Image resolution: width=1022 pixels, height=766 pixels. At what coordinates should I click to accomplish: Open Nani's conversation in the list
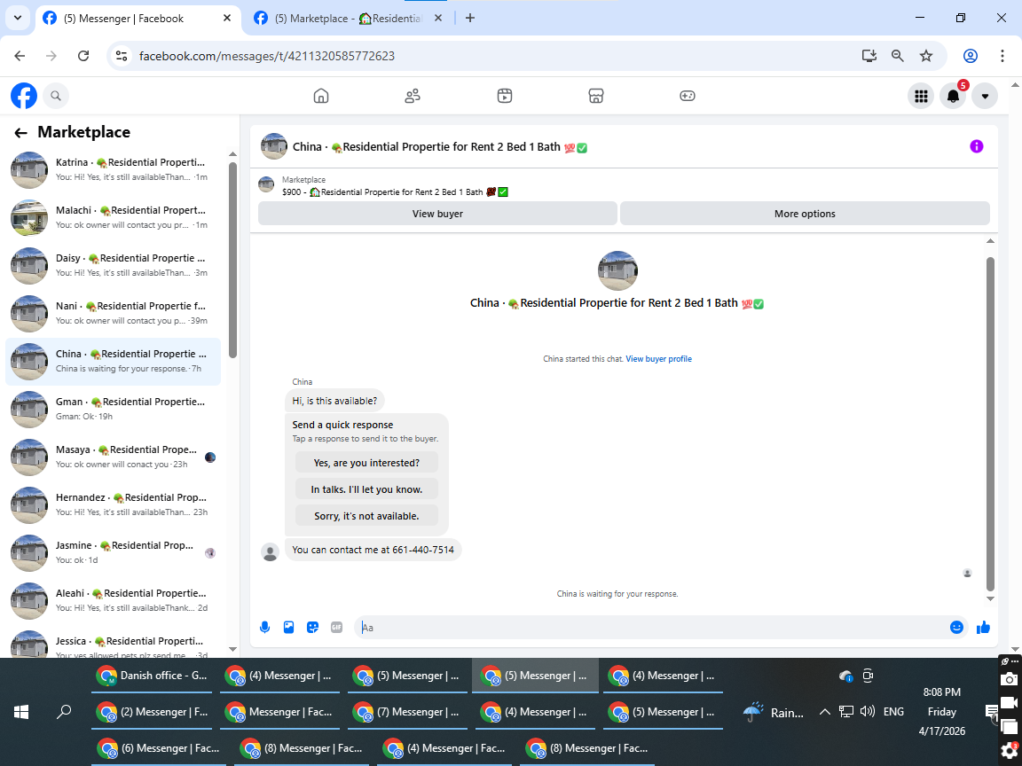point(114,313)
